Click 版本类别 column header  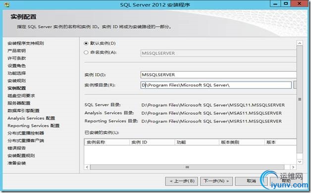(x=242, y=142)
